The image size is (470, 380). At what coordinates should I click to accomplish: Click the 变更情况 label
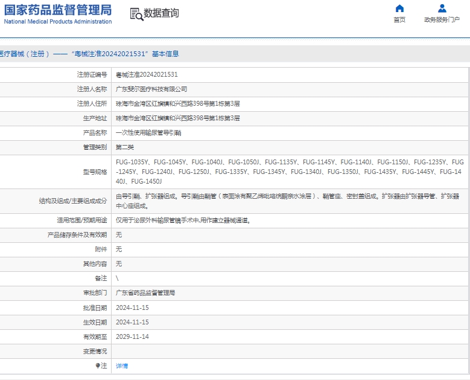pyautogui.click(x=95, y=351)
